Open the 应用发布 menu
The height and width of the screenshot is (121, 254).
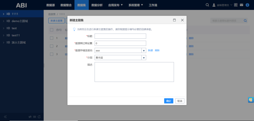(x=116, y=5)
